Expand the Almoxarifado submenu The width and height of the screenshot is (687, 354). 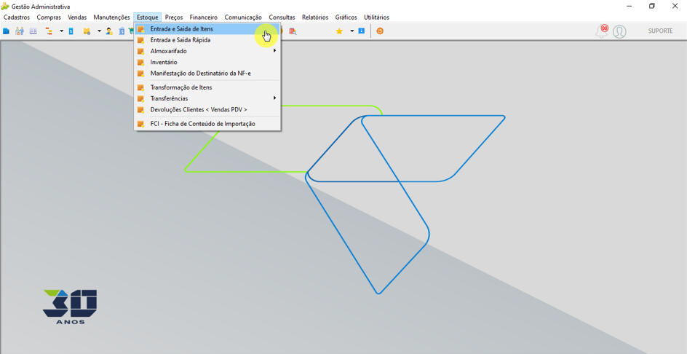coord(207,51)
